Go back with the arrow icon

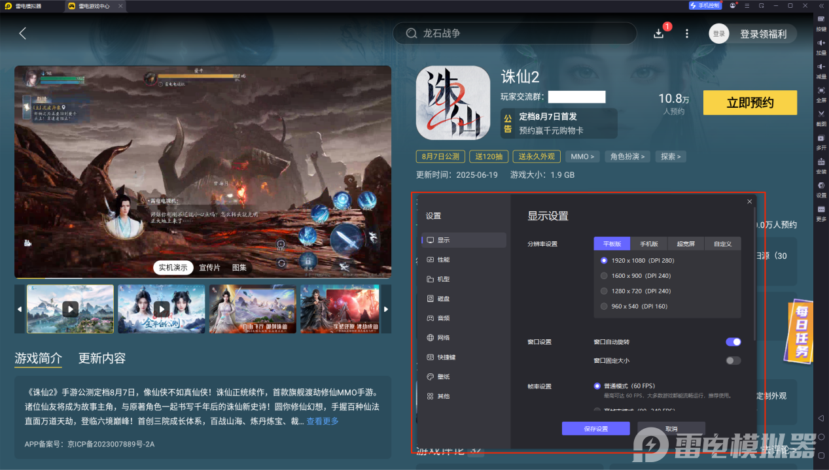pyautogui.click(x=23, y=33)
